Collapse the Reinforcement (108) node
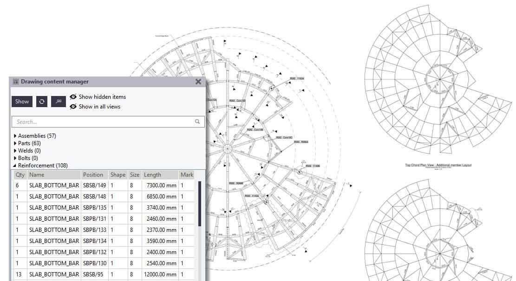The height and width of the screenshot is (281, 516). point(15,166)
